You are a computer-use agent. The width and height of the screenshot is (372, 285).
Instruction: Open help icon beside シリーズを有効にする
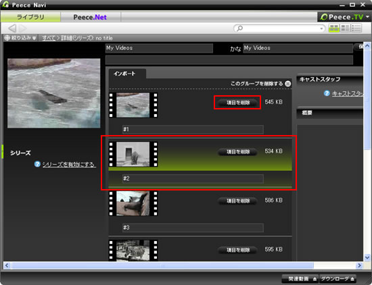coord(37,164)
